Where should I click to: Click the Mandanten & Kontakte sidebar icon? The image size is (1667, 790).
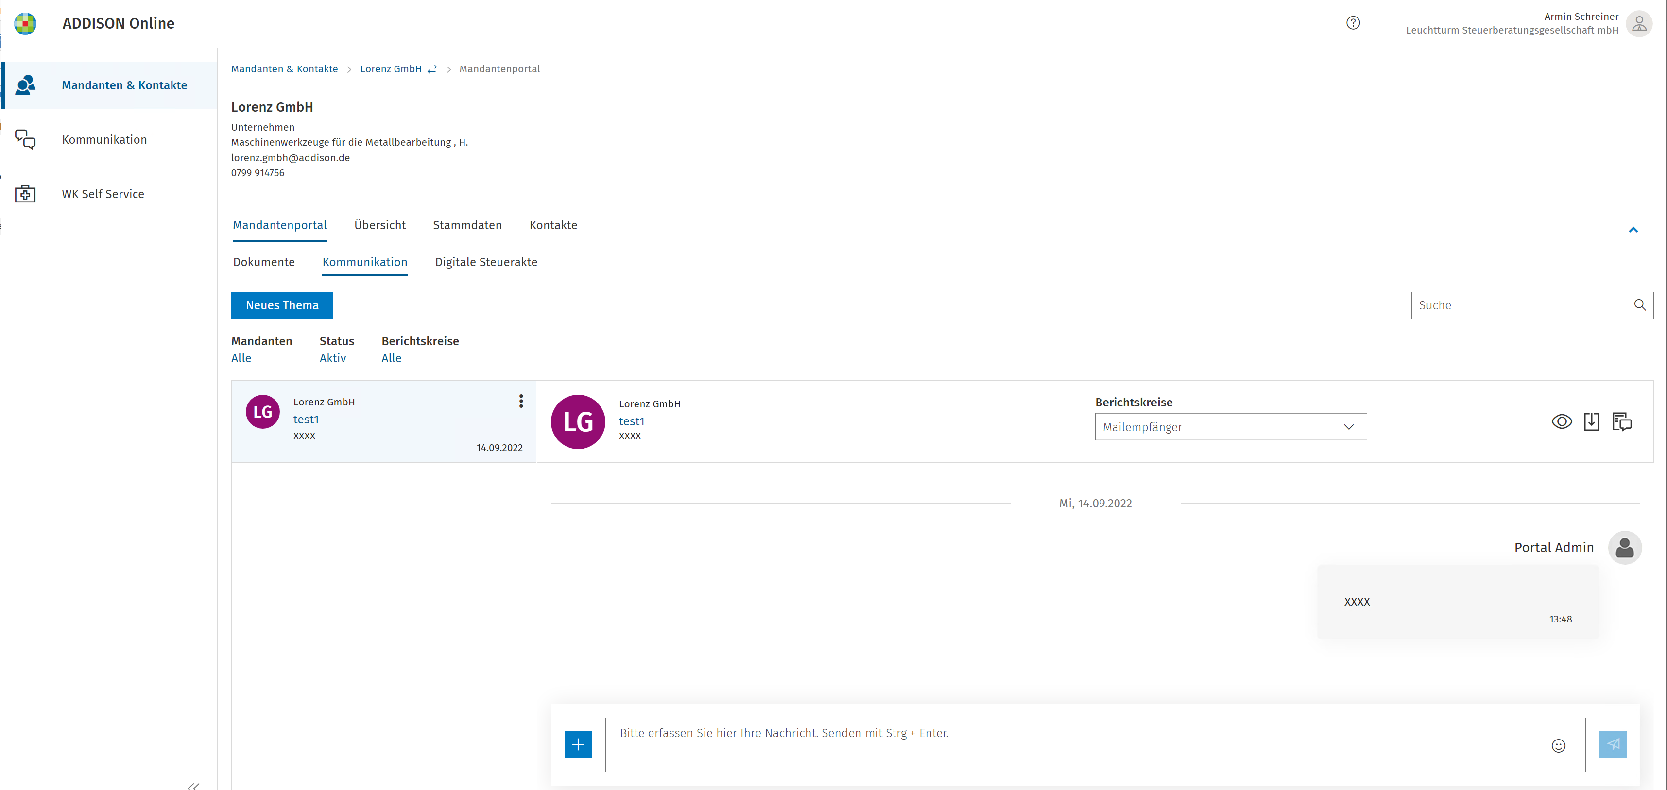(25, 84)
